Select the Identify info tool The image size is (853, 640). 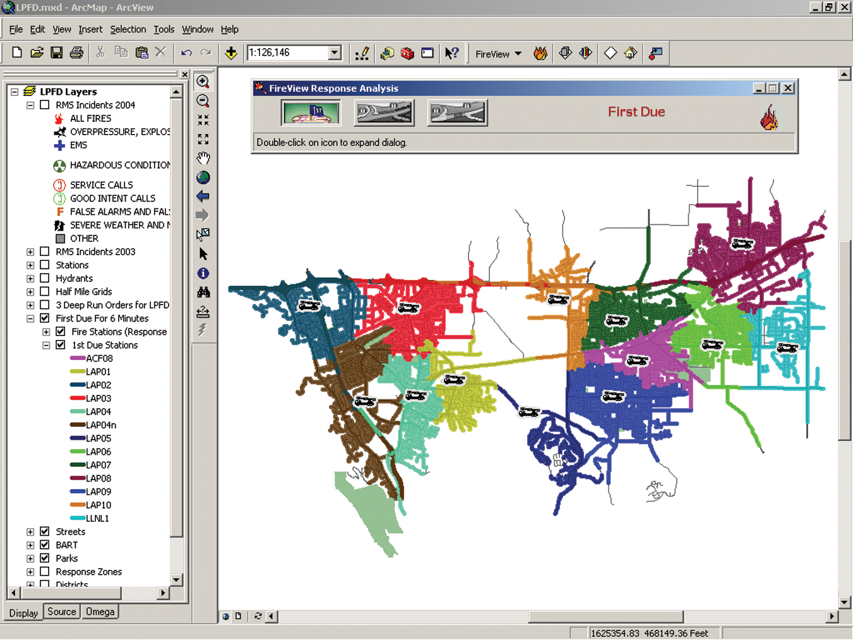(x=203, y=274)
